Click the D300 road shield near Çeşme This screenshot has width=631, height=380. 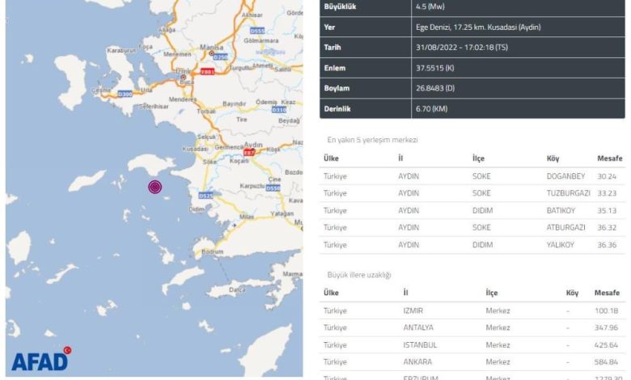(126, 95)
